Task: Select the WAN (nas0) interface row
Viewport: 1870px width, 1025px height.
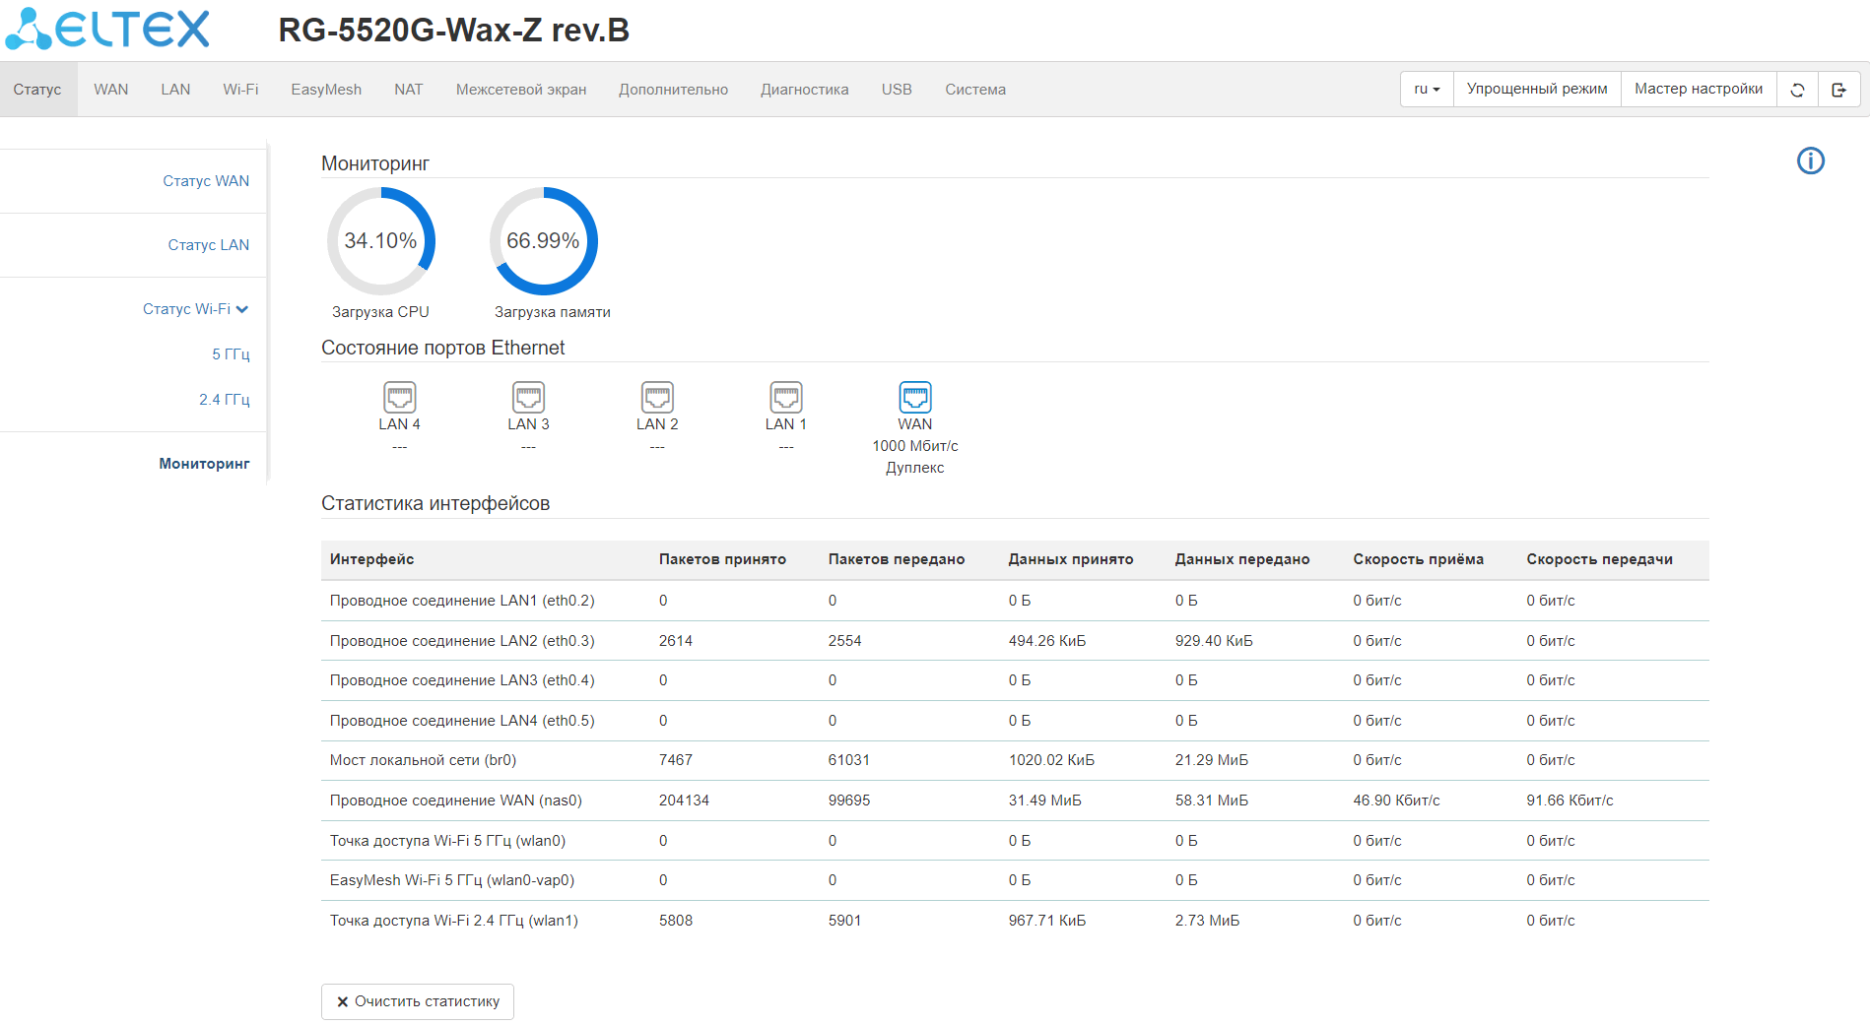Action: coord(1015,801)
